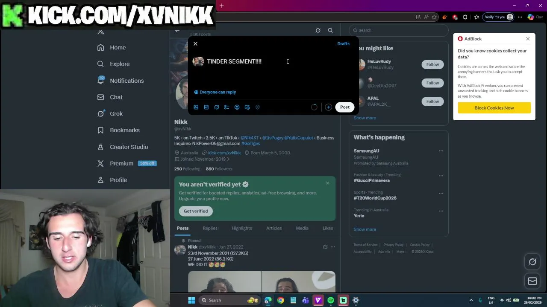
Task: Enhance post with Grok icon
Action: pos(216,107)
